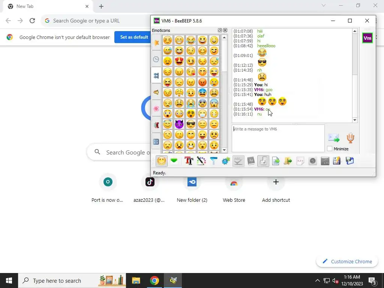Click emoticon list scroll-up arrow

pos(224,37)
